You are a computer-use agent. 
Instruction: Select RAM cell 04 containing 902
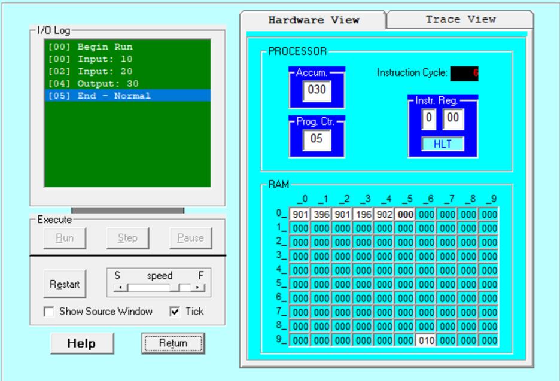tap(384, 214)
